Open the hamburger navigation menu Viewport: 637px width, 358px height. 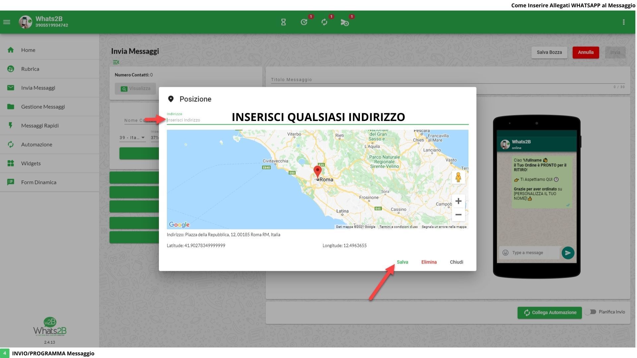point(7,22)
